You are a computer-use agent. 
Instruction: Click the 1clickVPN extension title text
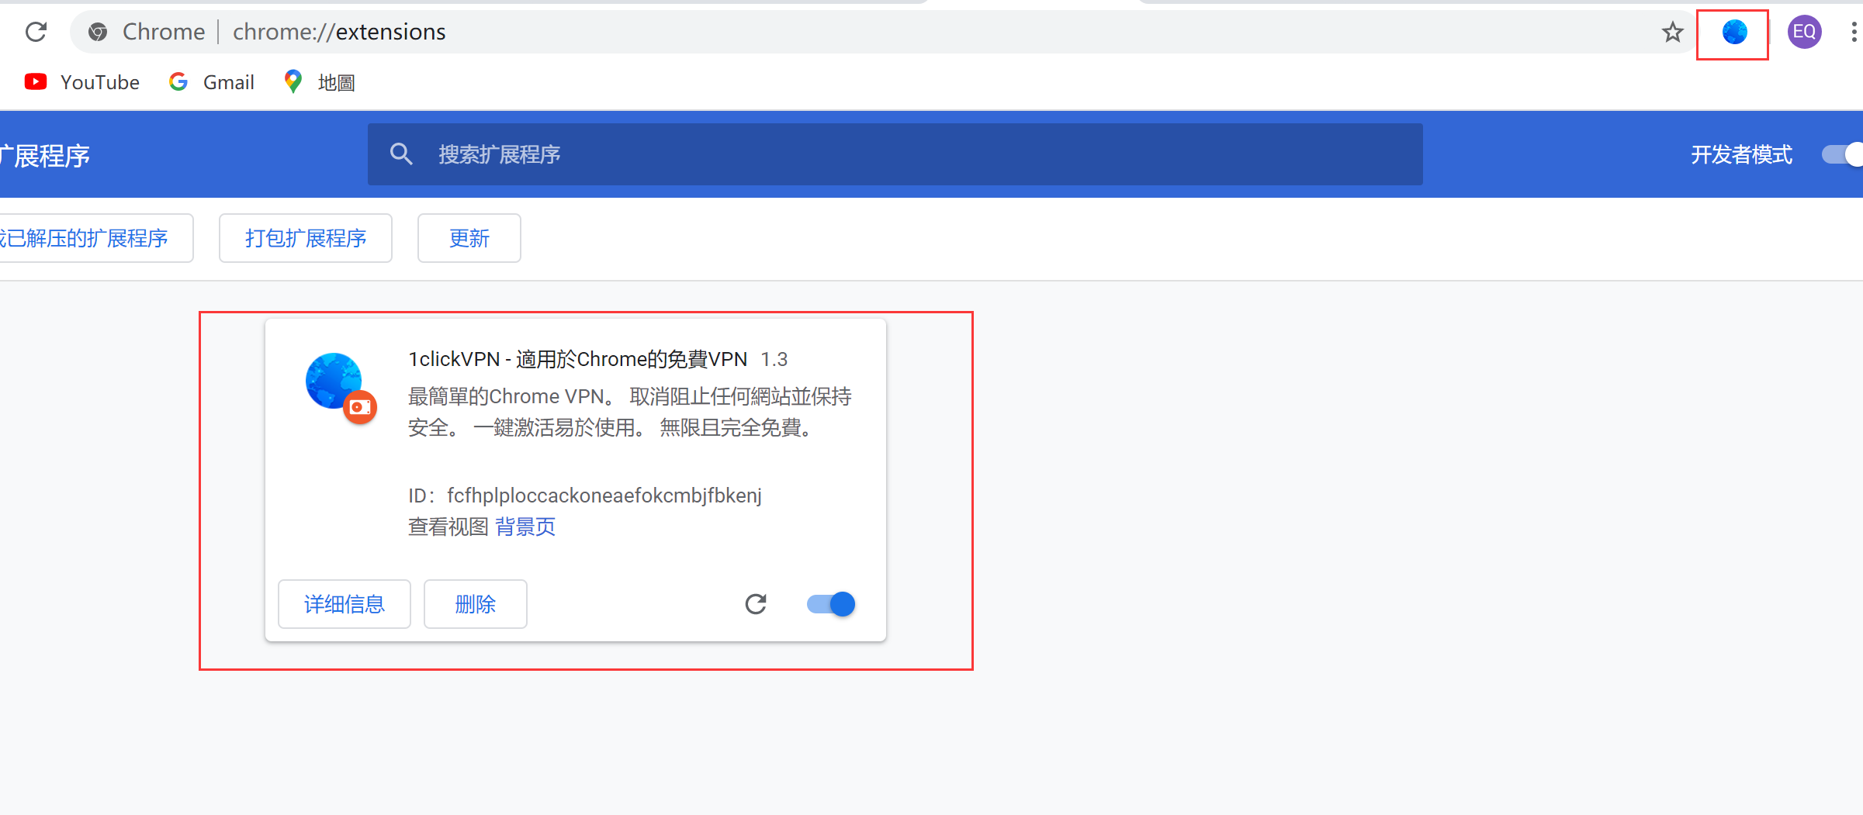(578, 359)
